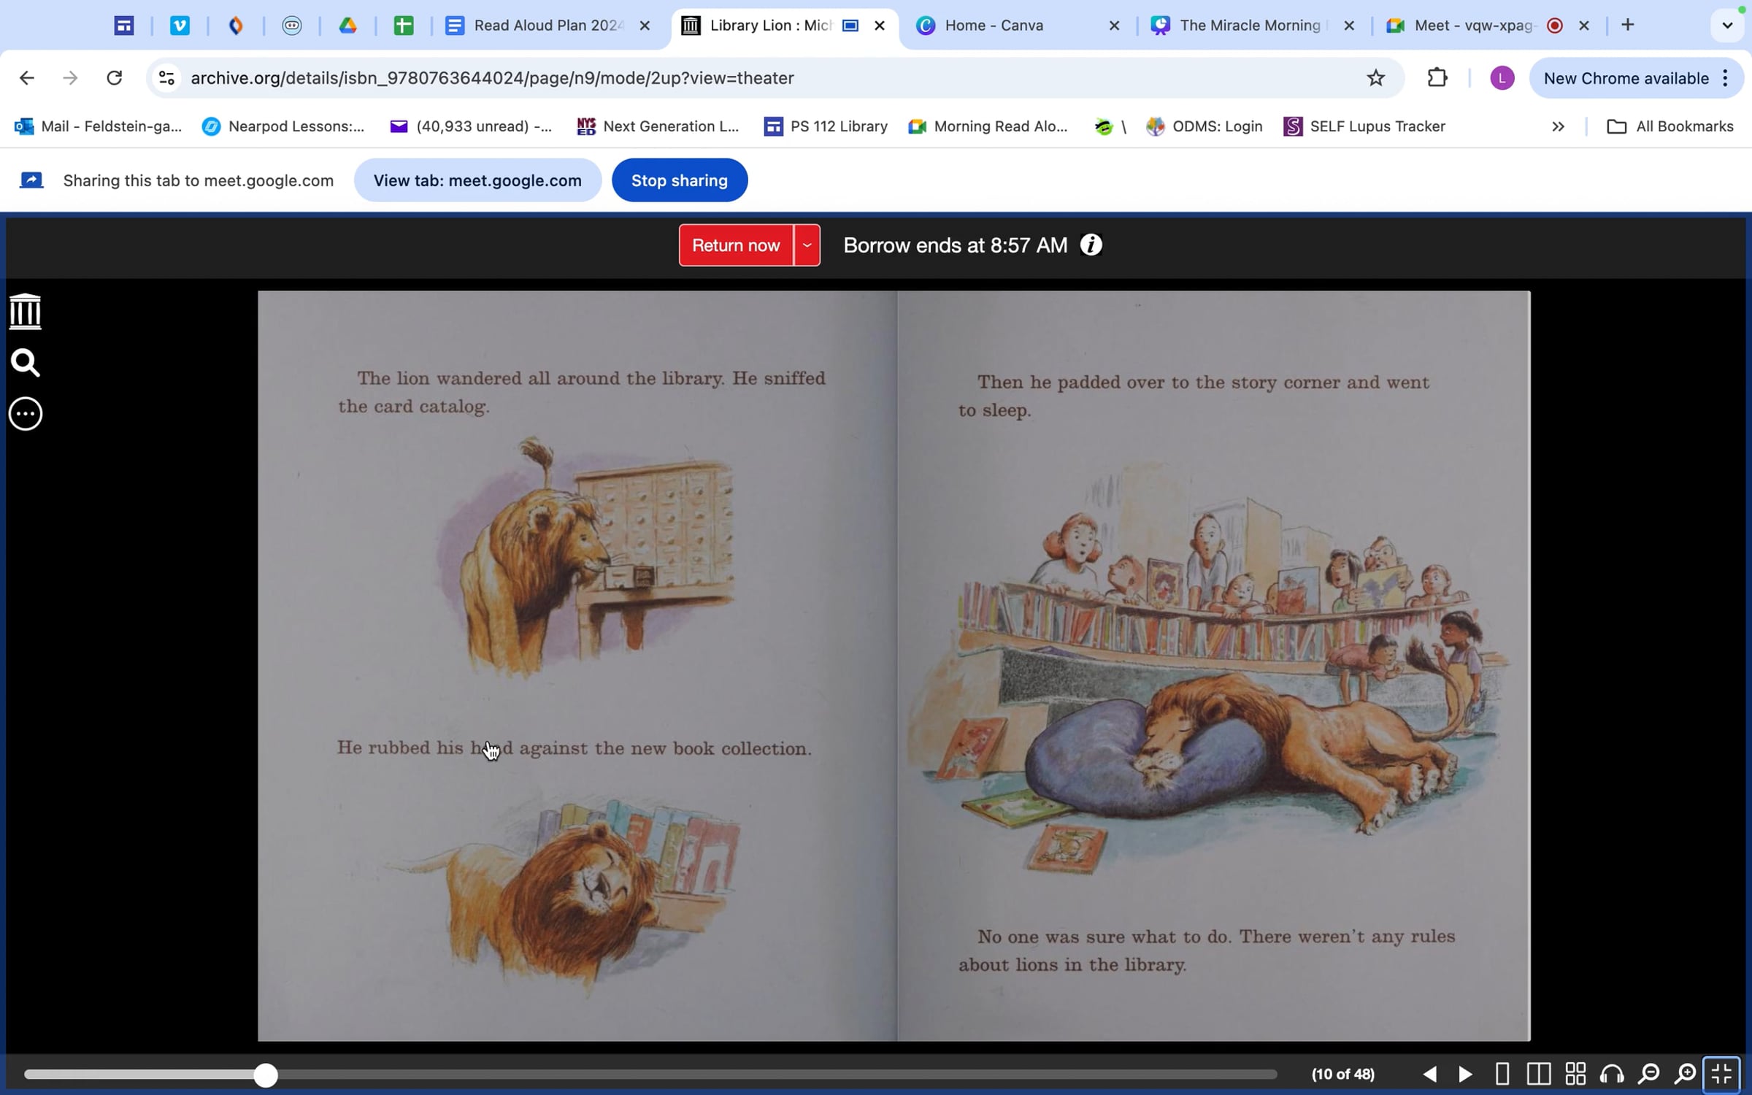Close the Home - Canva tab
The height and width of the screenshot is (1095, 1752).
[x=1114, y=26]
